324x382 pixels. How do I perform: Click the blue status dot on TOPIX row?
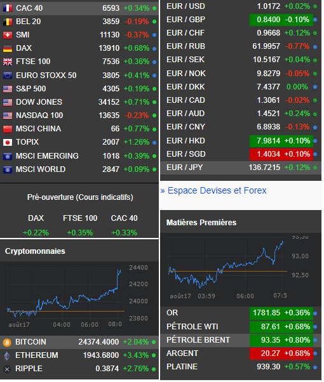click(x=154, y=143)
